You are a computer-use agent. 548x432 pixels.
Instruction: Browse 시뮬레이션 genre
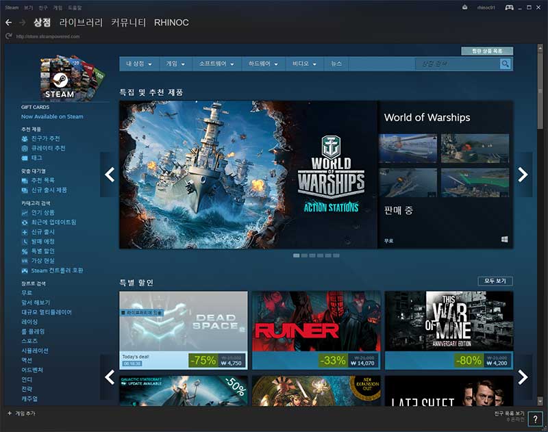pos(35,351)
